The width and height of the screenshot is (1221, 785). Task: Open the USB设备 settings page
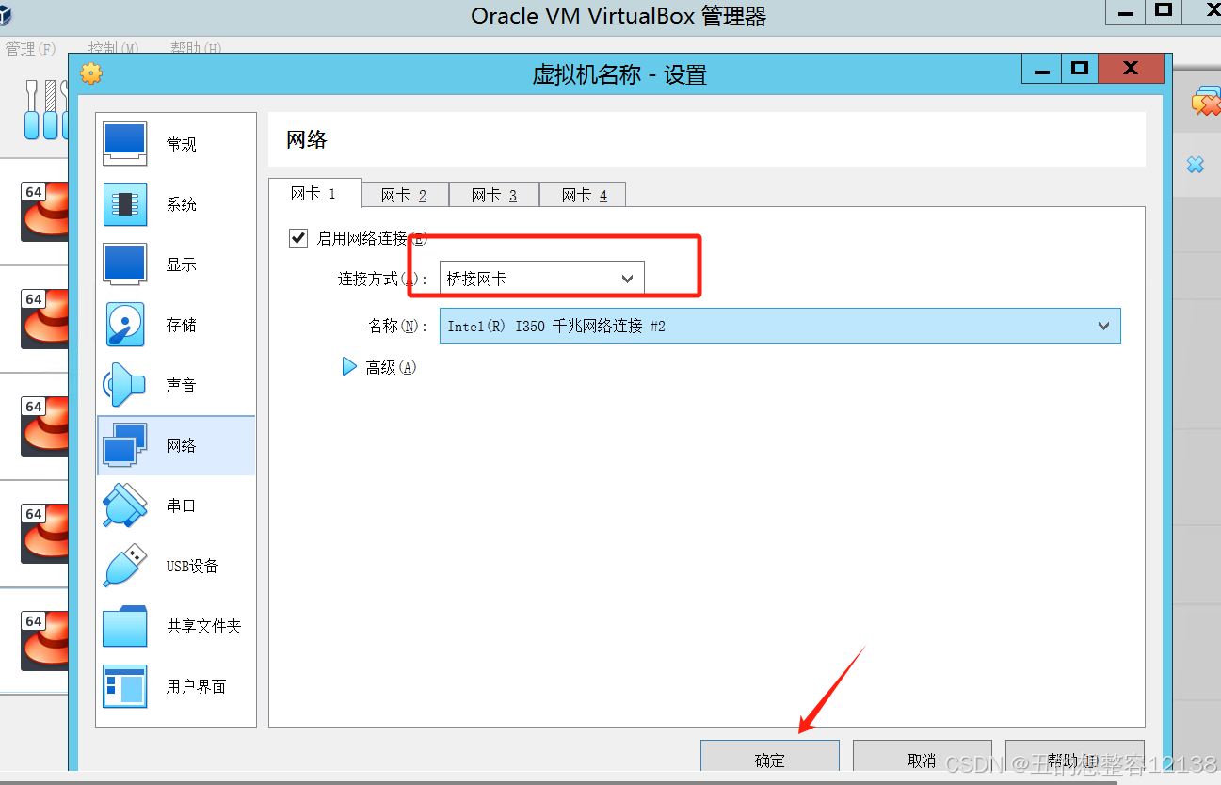point(176,566)
